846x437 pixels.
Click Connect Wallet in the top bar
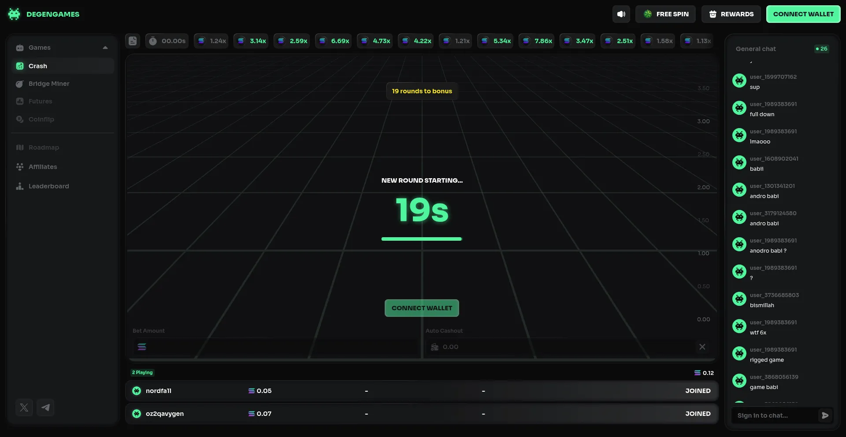click(803, 14)
